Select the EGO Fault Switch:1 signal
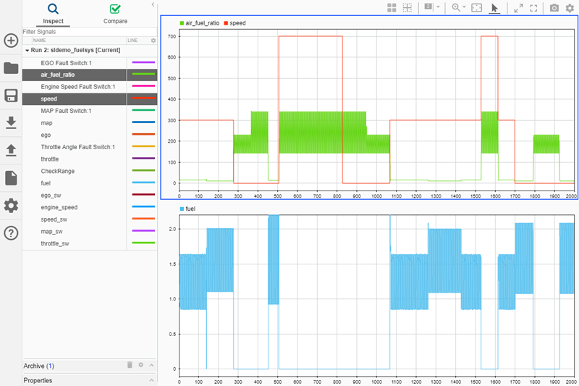Image resolution: width=579 pixels, height=386 pixels. click(x=90, y=63)
